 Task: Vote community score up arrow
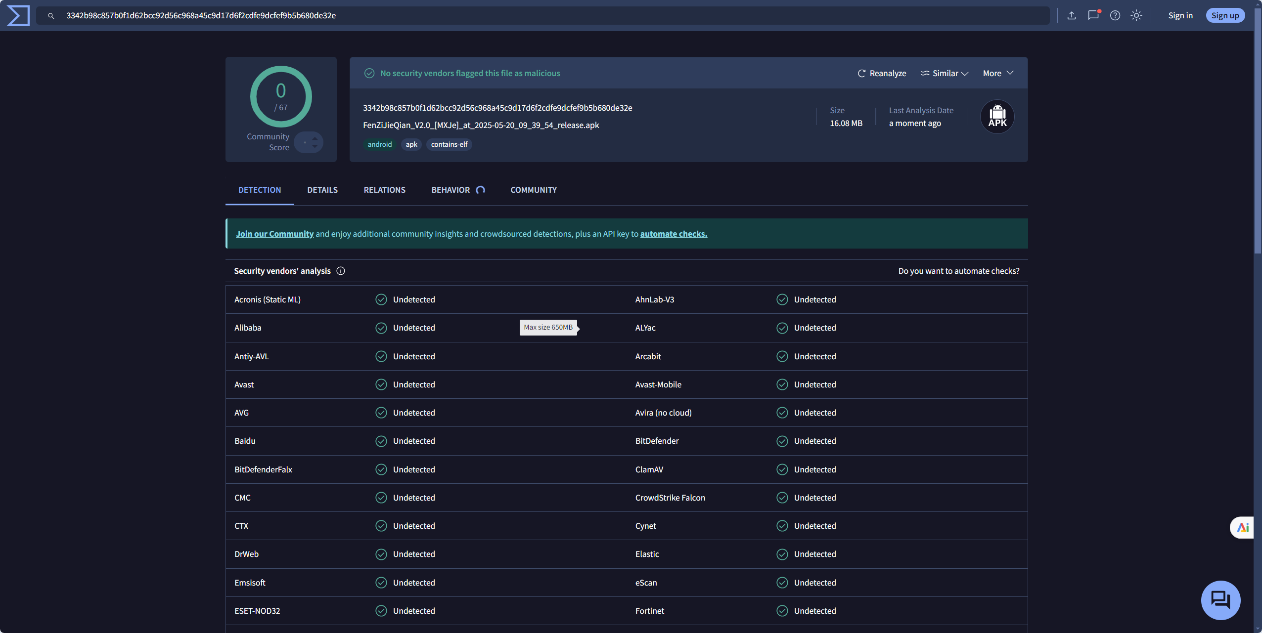click(x=315, y=138)
